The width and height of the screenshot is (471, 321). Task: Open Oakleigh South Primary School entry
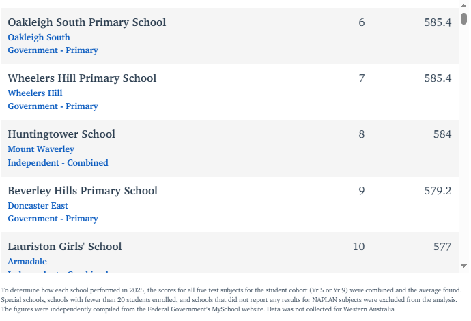(87, 22)
